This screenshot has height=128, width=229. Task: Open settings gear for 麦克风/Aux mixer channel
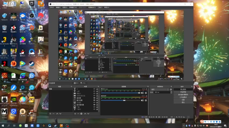coord(146,93)
